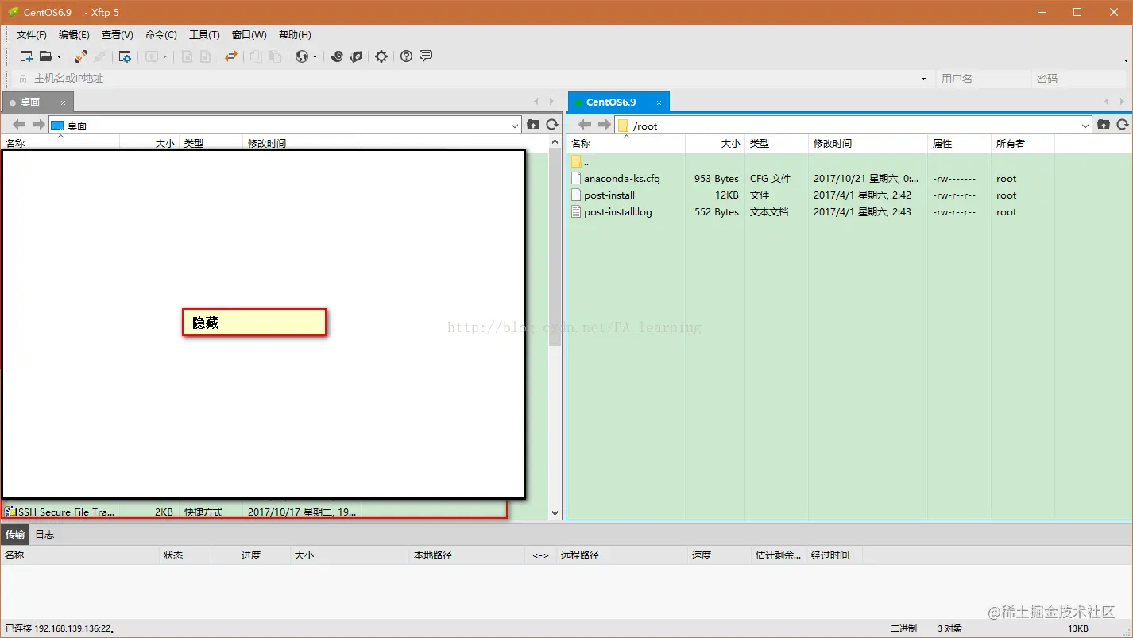Click the chat bubble feedback icon

click(426, 56)
